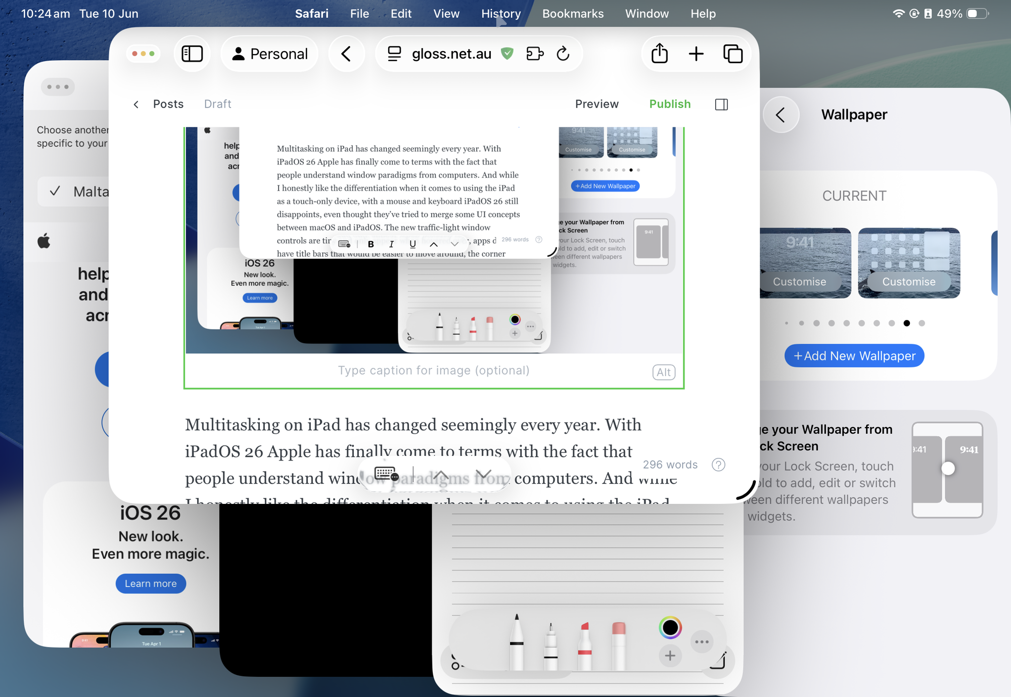The image size is (1011, 697).
Task: Go back with Safari's back arrow
Action: point(346,54)
